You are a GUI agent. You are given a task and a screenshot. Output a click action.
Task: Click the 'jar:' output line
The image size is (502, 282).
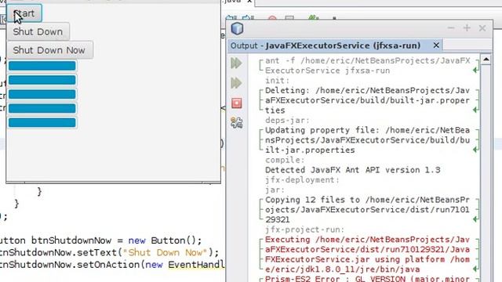pos(275,190)
